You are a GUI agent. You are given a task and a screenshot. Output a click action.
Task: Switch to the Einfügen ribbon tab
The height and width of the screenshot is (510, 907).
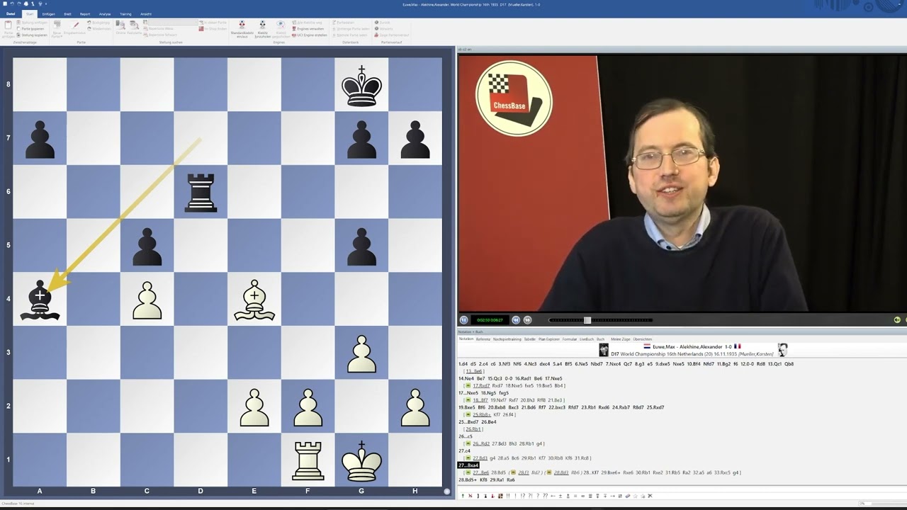(x=48, y=14)
